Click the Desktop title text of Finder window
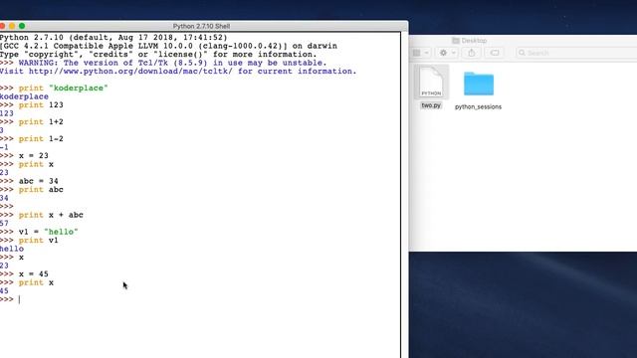 (474, 41)
